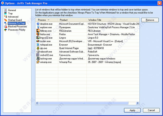
Task: Click the 'Winamp Rus' product cell
Action: point(65,62)
